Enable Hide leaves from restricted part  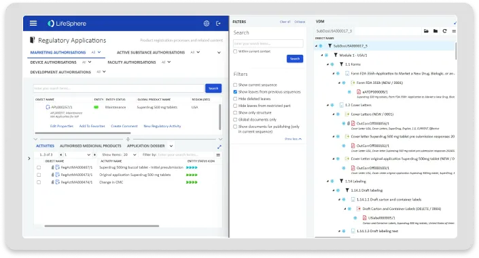click(235, 106)
